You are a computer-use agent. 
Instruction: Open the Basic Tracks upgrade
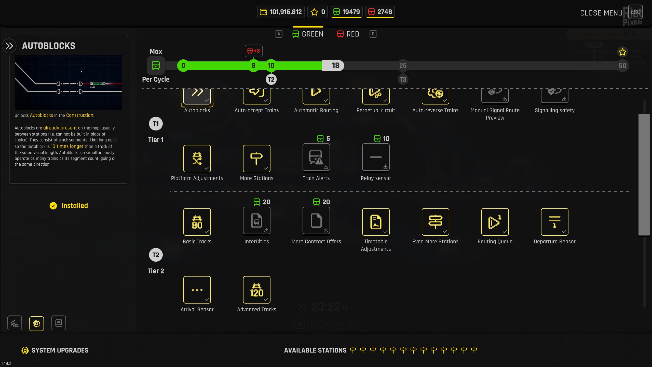pos(197,222)
